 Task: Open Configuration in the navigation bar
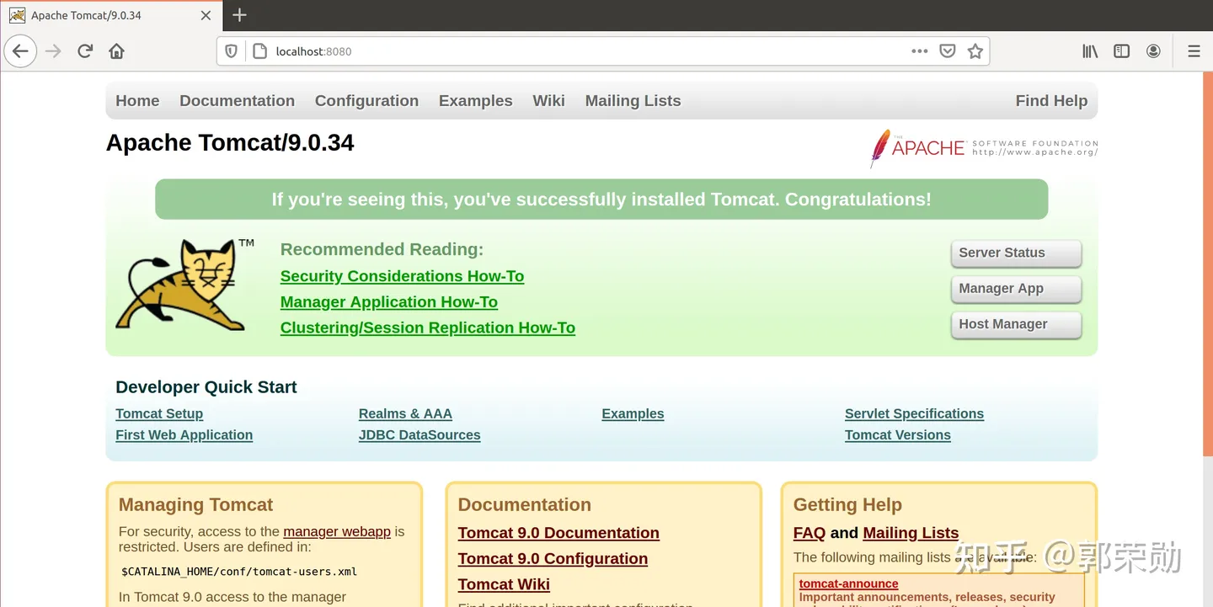tap(366, 101)
